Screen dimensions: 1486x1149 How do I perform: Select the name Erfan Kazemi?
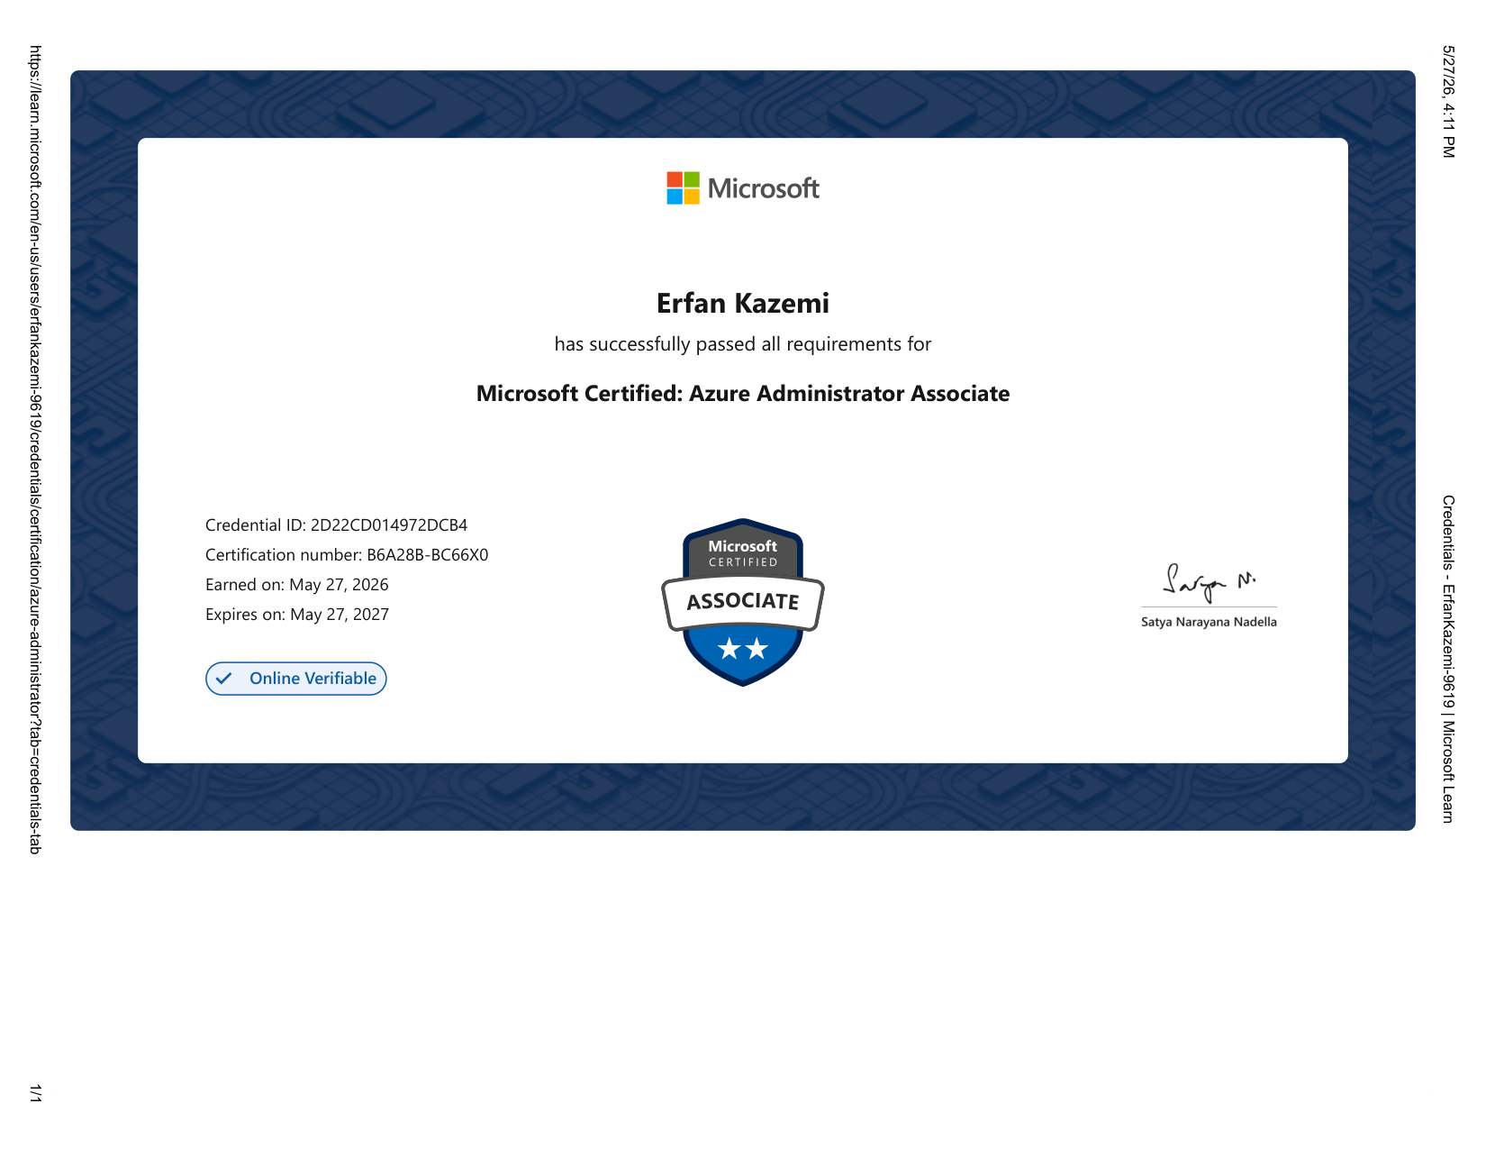[x=743, y=303]
